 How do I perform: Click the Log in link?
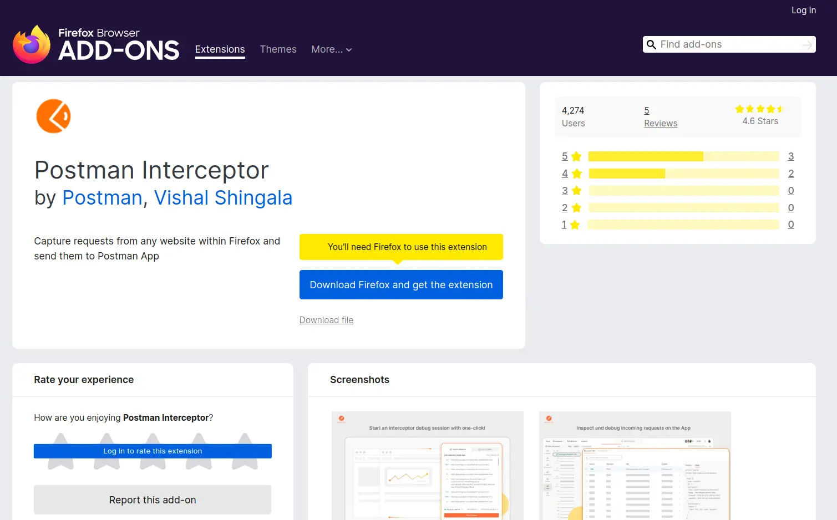point(803,10)
